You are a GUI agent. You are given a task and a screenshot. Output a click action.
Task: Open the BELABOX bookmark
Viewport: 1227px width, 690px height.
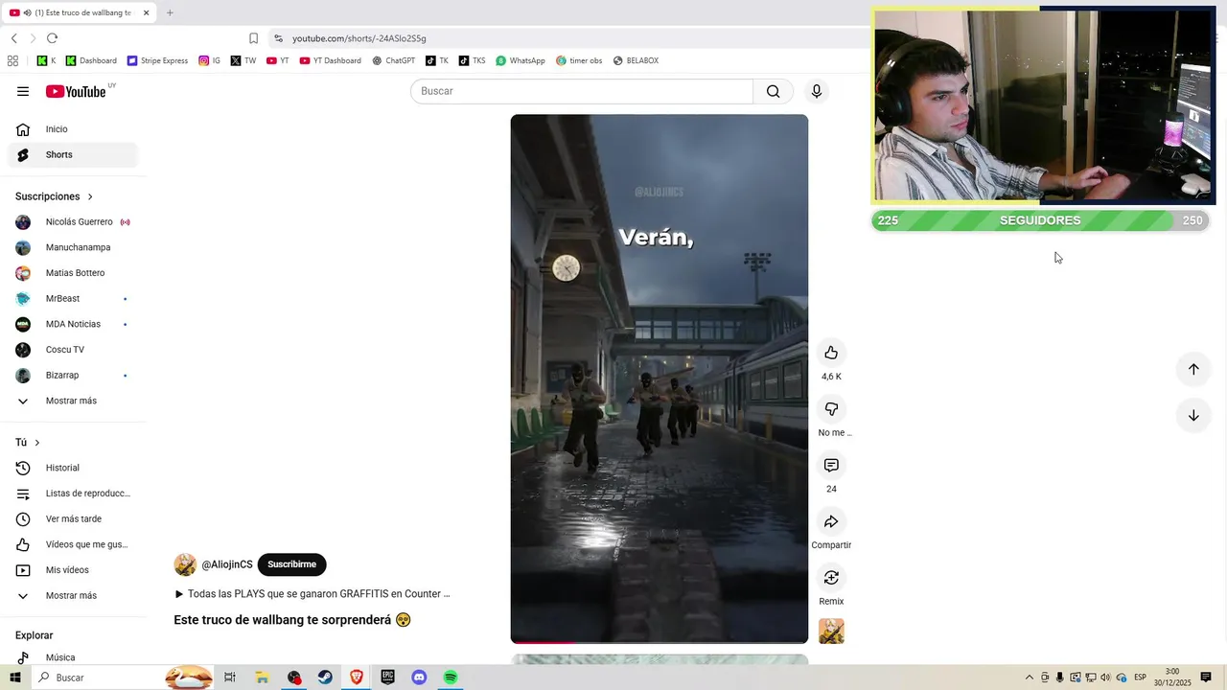[637, 60]
